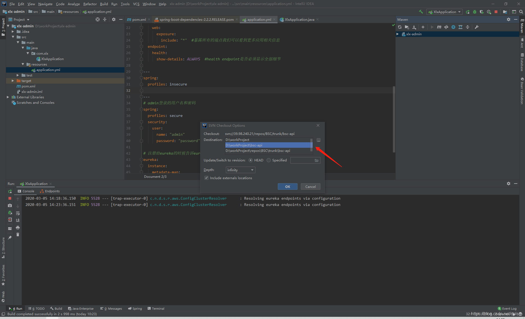
Task: Select the Specified revision radio button
Action: (269, 160)
